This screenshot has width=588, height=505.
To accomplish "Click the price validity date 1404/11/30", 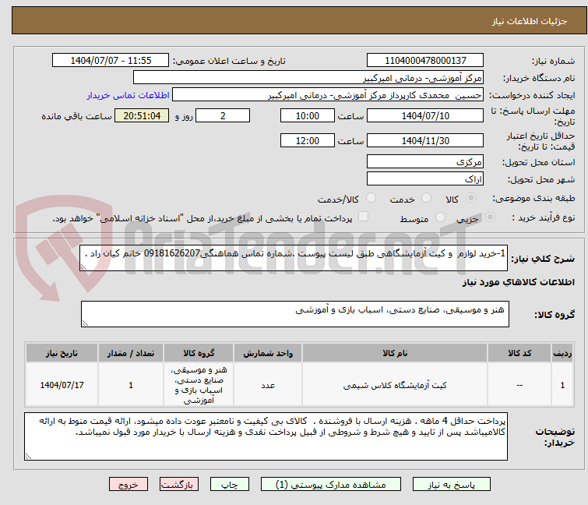I will click(425, 140).
